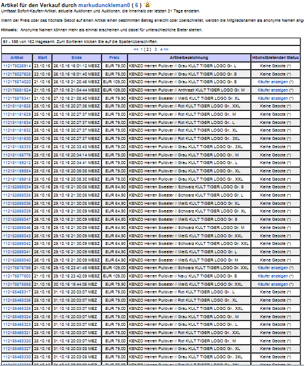Select the Höchstbietender/Status column header
Image resolution: width=304 pixels, height=366 pixels.
[276, 58]
